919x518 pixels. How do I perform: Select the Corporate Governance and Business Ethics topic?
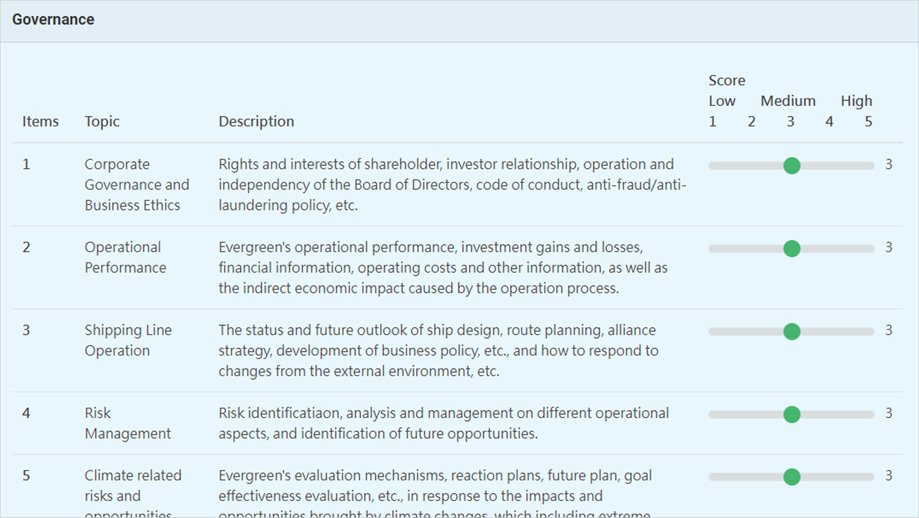coord(137,185)
